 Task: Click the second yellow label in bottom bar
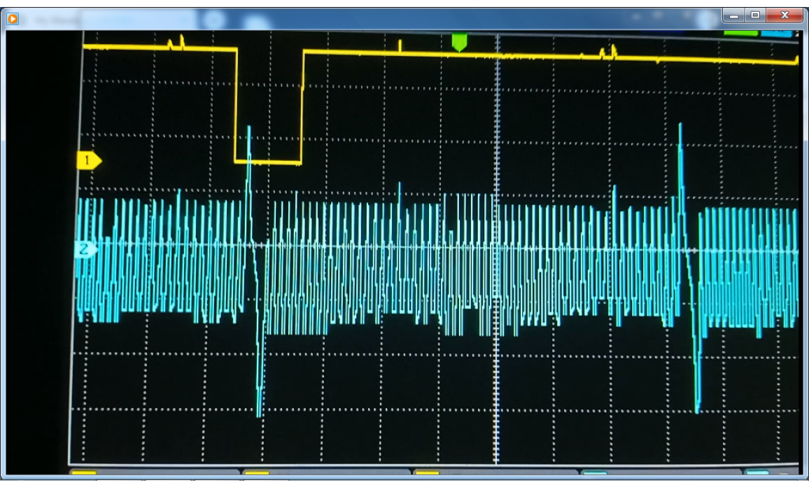coord(256,473)
